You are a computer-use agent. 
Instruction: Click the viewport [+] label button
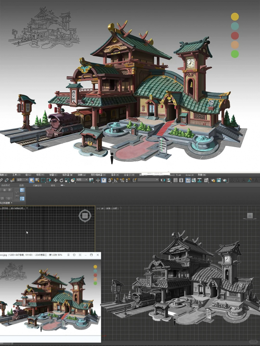98,209
